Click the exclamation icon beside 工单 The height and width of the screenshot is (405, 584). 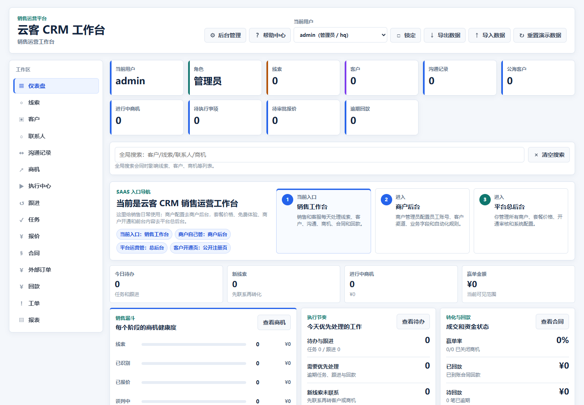tap(21, 303)
